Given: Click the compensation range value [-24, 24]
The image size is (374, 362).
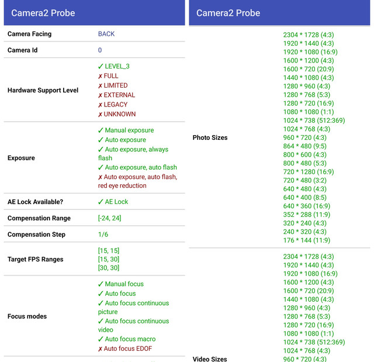Looking at the screenshot, I should click(x=109, y=218).
